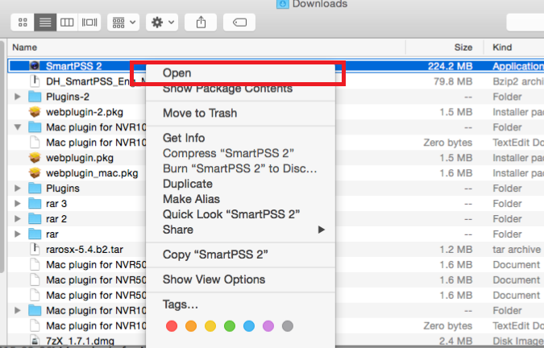
Task: Apply the gray tag color
Action: pyautogui.click(x=288, y=326)
